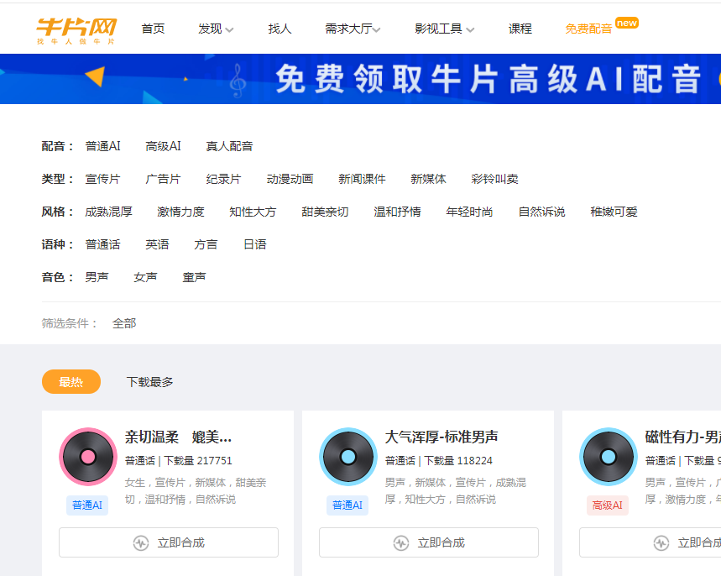
Task: Click 下载量 217751 text
Action: (x=198, y=460)
